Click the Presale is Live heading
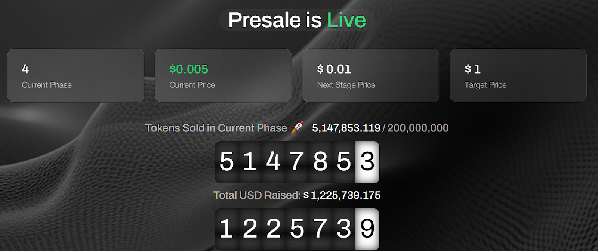Screen dimensions: 598x251 tap(297, 20)
